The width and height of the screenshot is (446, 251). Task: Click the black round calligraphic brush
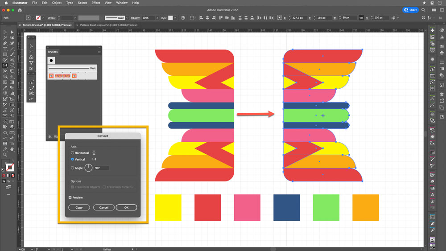(x=51, y=60)
